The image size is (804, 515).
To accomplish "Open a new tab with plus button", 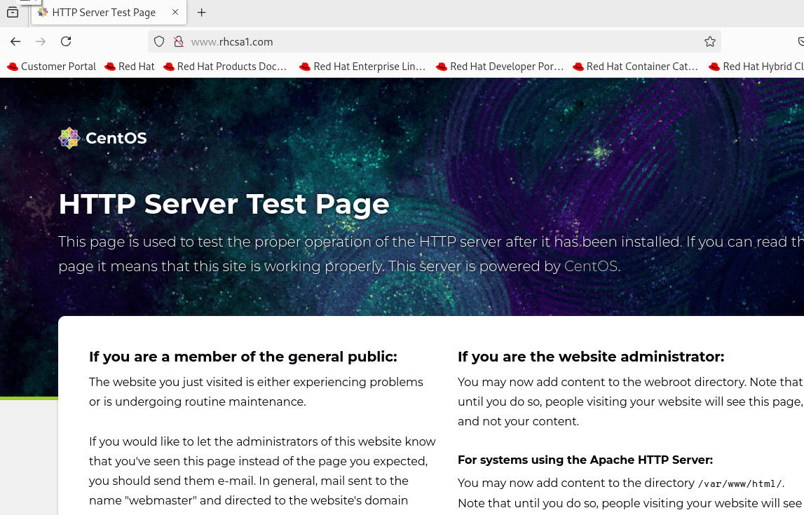I will 201,13.
